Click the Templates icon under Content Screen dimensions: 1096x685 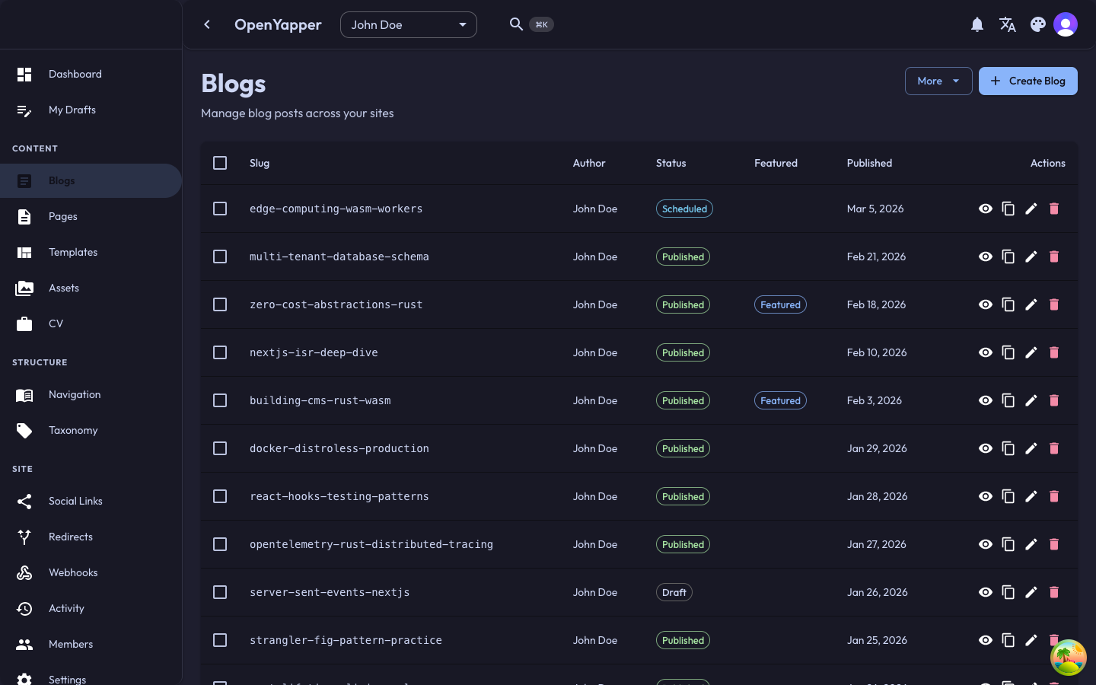coord(24,252)
